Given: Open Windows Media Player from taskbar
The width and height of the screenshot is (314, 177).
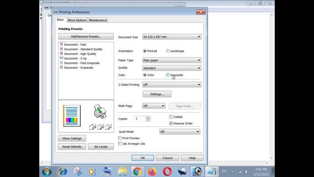Looking at the screenshot, I should (91, 172).
